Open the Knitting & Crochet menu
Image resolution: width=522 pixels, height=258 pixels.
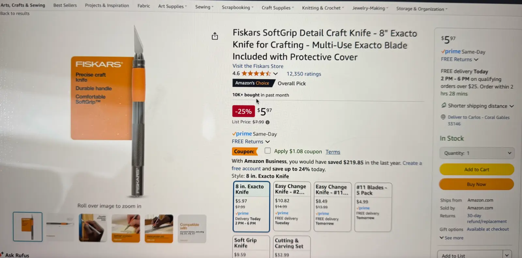click(323, 8)
